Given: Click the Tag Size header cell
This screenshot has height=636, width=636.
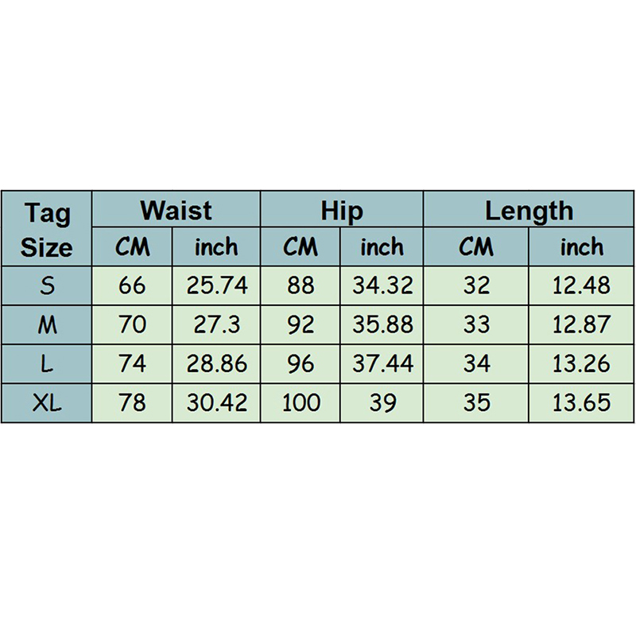Looking at the screenshot, I should click(x=47, y=229).
